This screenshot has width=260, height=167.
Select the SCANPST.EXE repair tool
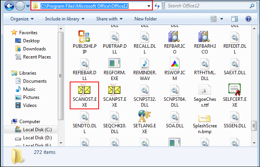click(114, 95)
